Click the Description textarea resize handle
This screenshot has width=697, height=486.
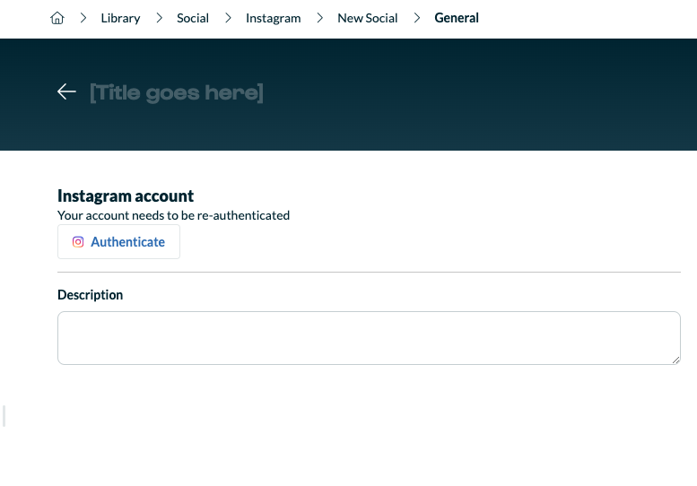675,360
